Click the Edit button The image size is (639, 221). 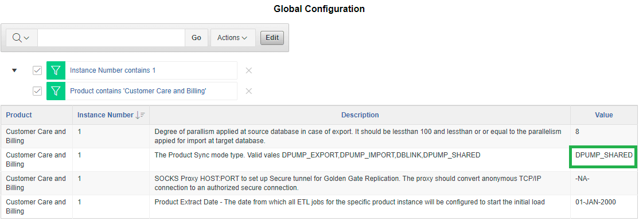[x=272, y=37]
